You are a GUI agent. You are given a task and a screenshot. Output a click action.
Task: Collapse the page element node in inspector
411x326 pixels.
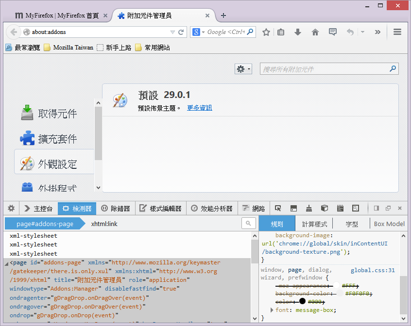[6, 263]
